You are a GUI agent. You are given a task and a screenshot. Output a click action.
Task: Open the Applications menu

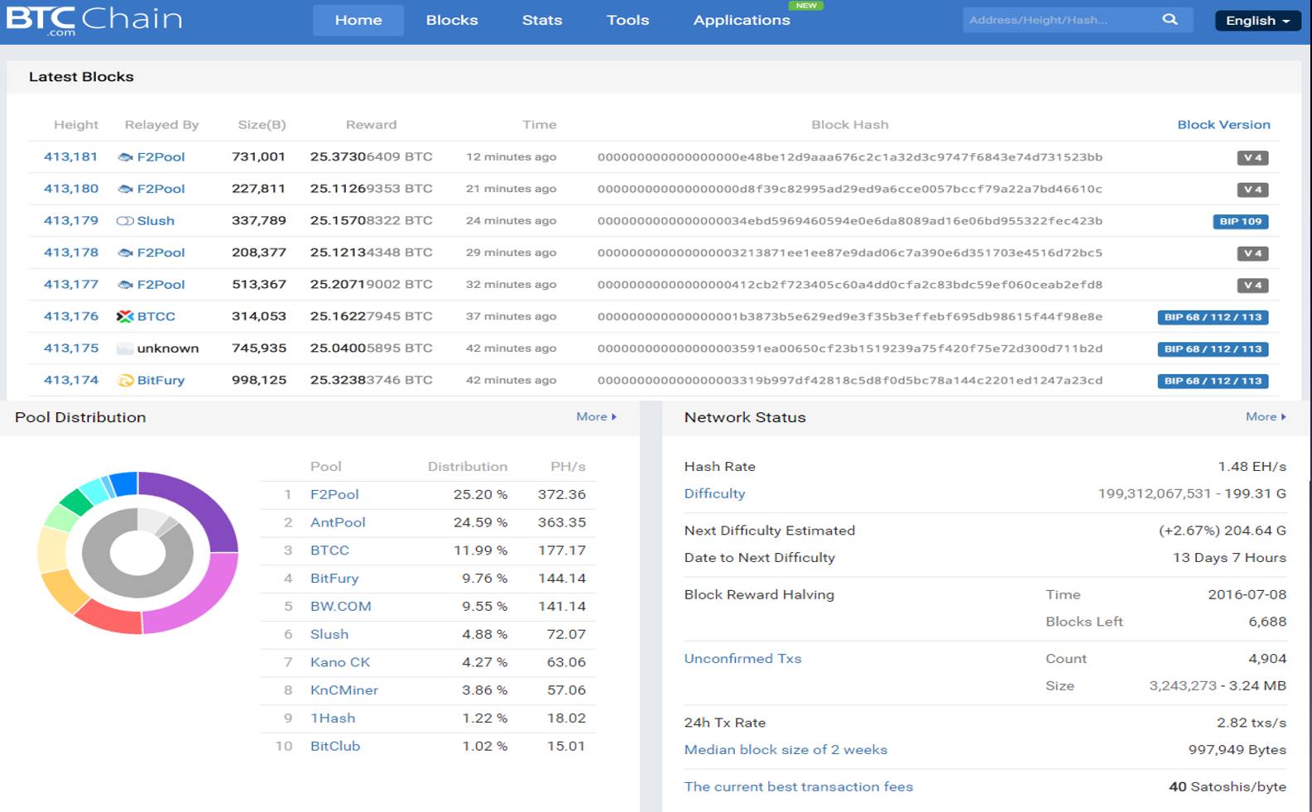tap(742, 20)
